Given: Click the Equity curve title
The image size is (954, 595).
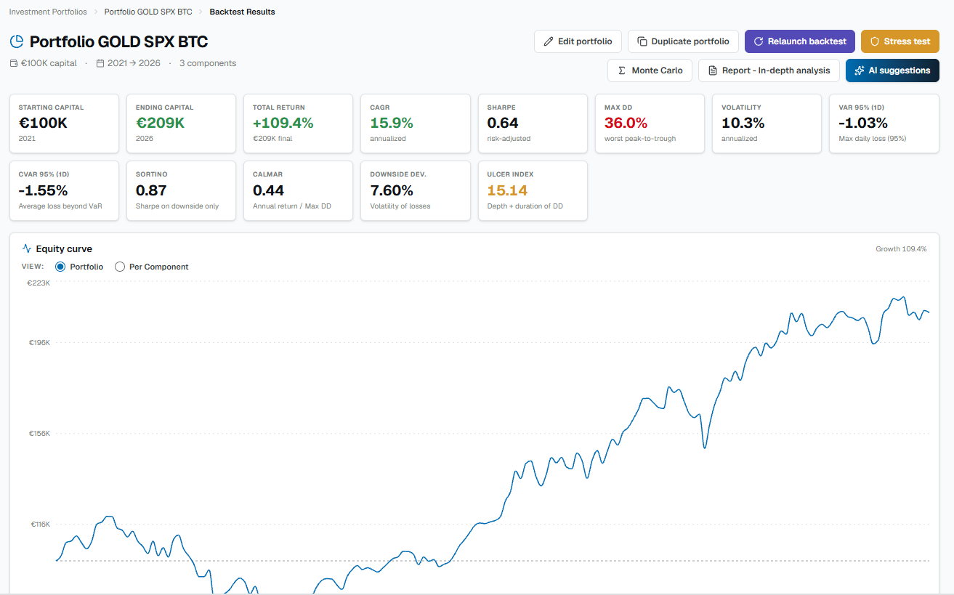Looking at the screenshot, I should pos(64,248).
